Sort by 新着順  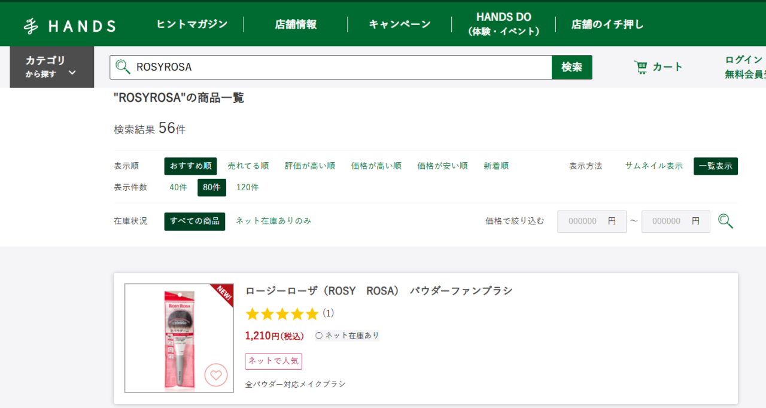[x=496, y=166]
